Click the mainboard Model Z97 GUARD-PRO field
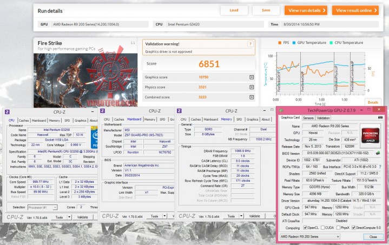This screenshot has height=245, width=389. [x=149, y=135]
